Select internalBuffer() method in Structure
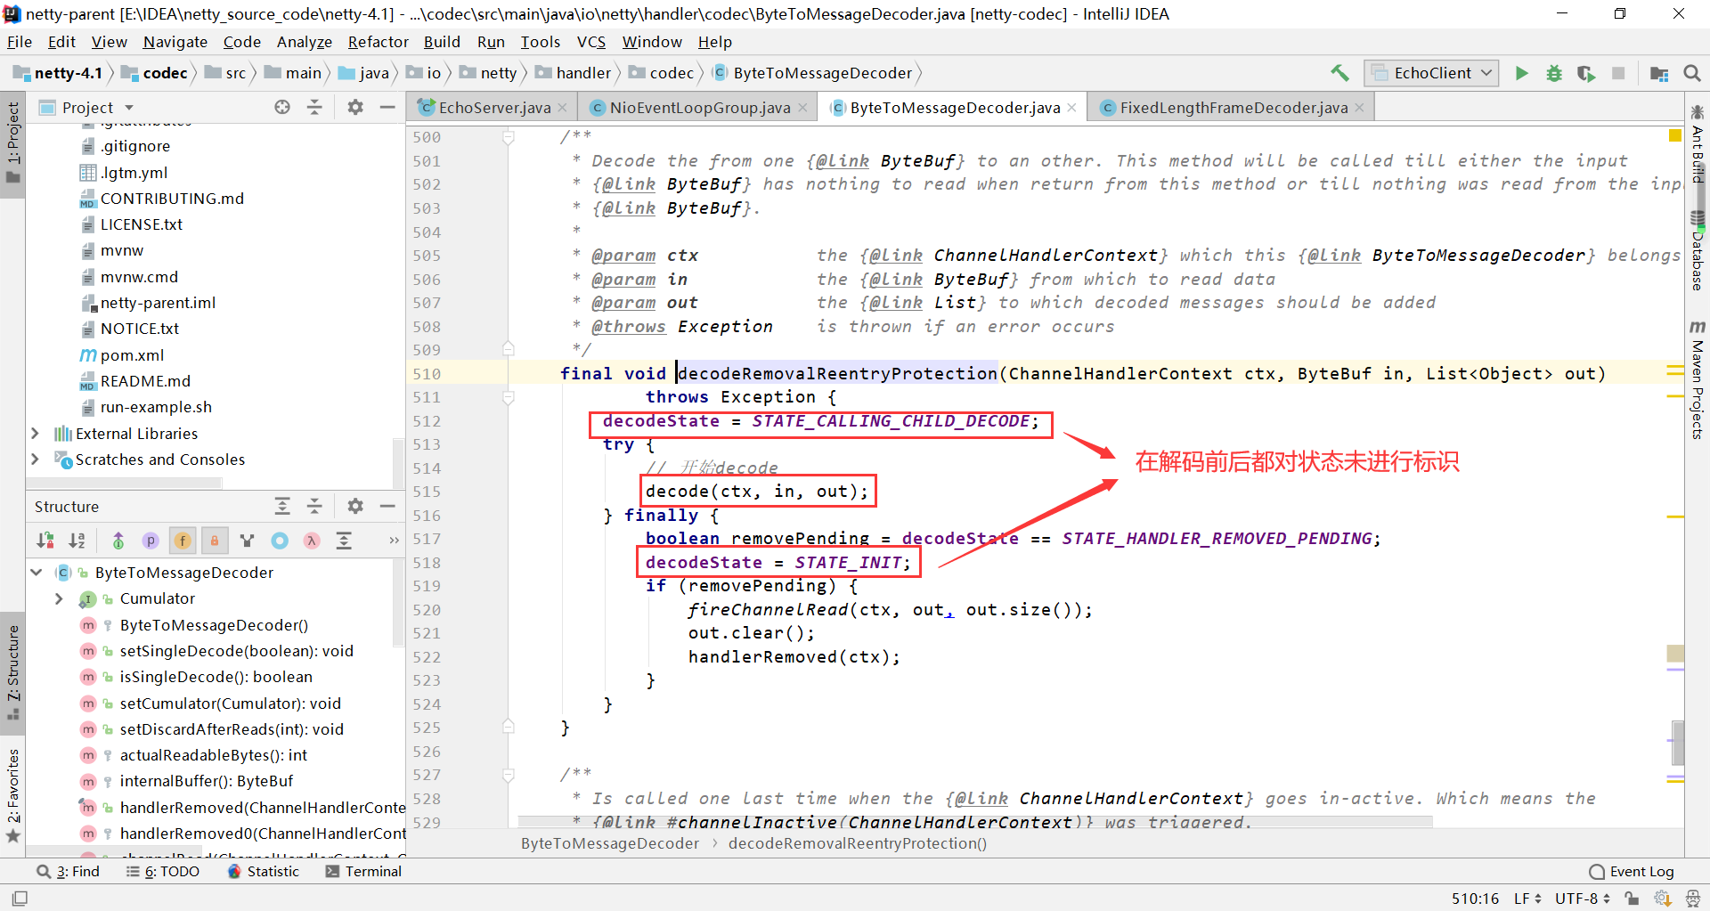This screenshot has width=1710, height=911. tap(207, 781)
